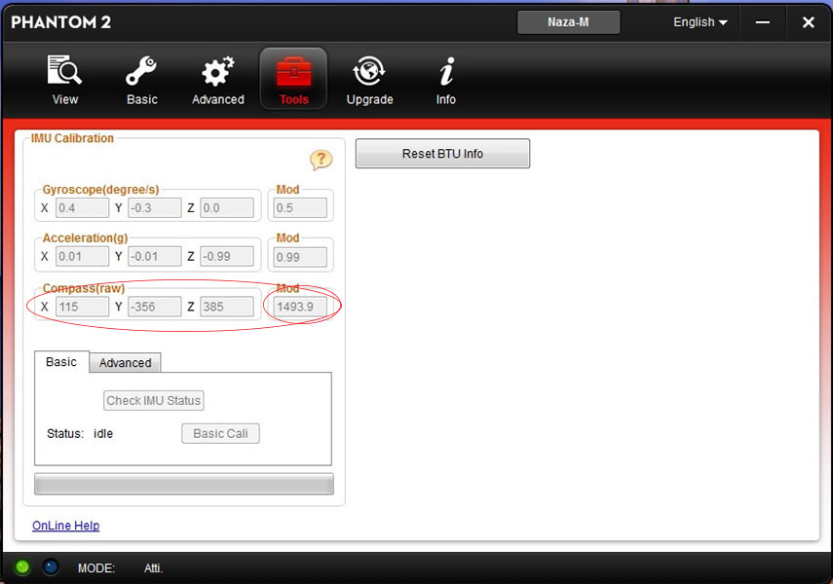The image size is (833, 584).
Task: Switch to the Basic calibration tab
Action: [x=61, y=362]
